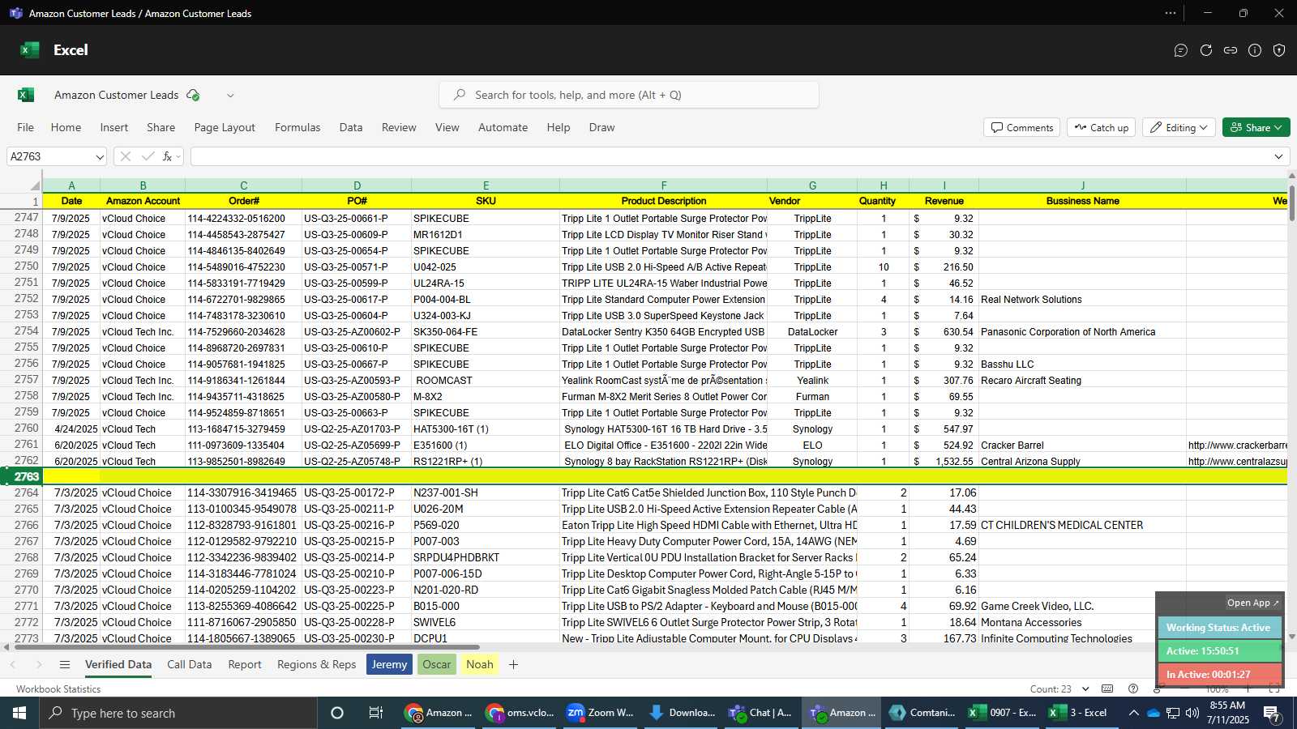Reload the tab with the refresh icon
Image resolution: width=1297 pixels, height=729 pixels.
(1206, 50)
